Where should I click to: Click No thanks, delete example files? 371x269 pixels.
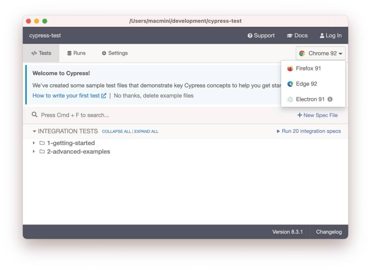154,96
